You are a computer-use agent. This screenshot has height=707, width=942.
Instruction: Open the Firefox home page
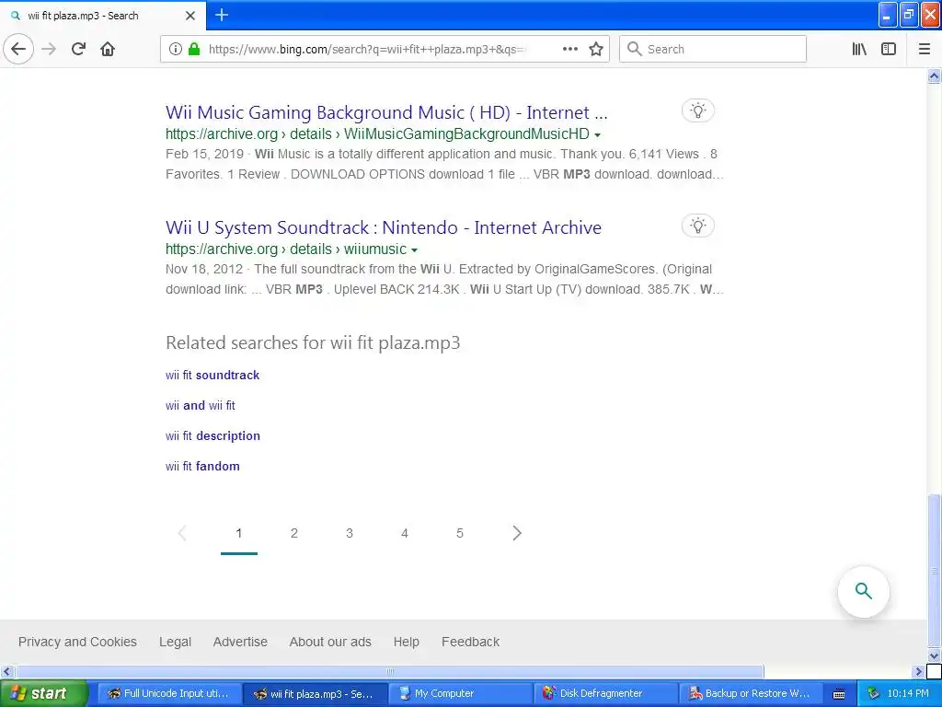[x=108, y=49]
